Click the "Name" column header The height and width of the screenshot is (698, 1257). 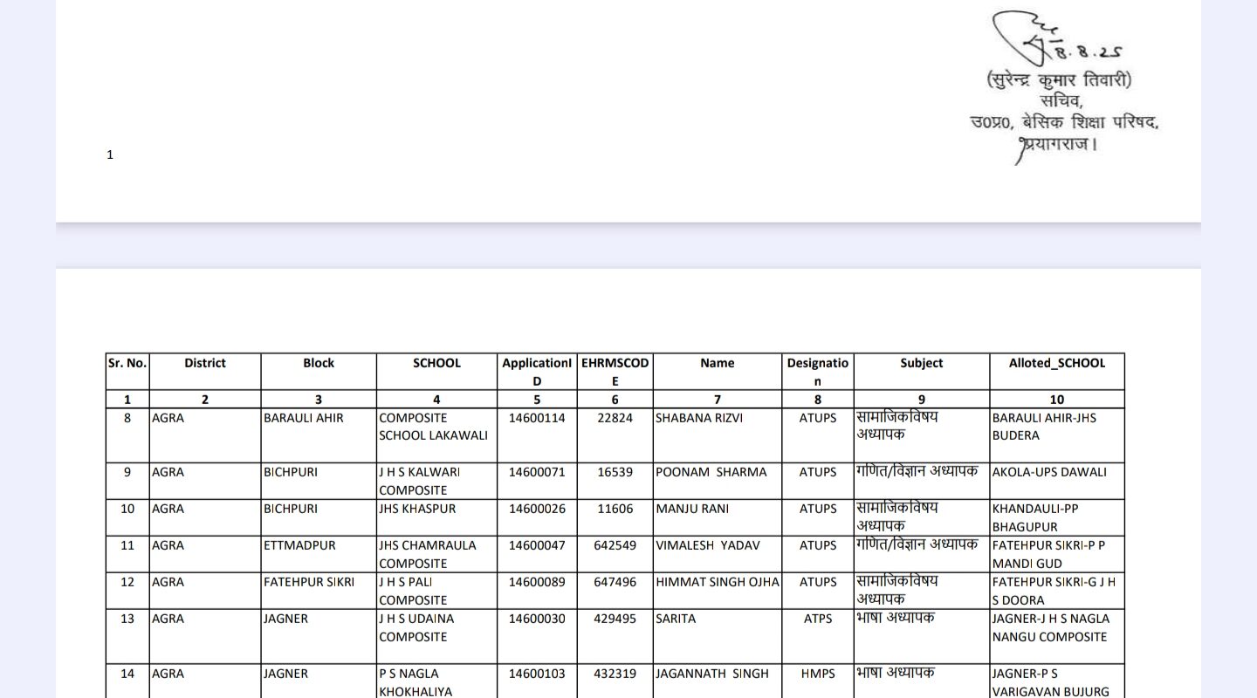[x=717, y=363]
